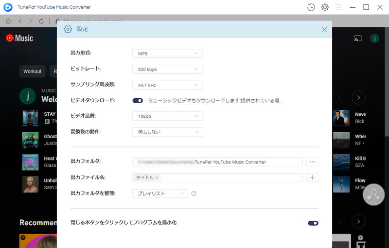Toggle minimize-on-close program switch
The image size is (389, 248).
[313, 223]
